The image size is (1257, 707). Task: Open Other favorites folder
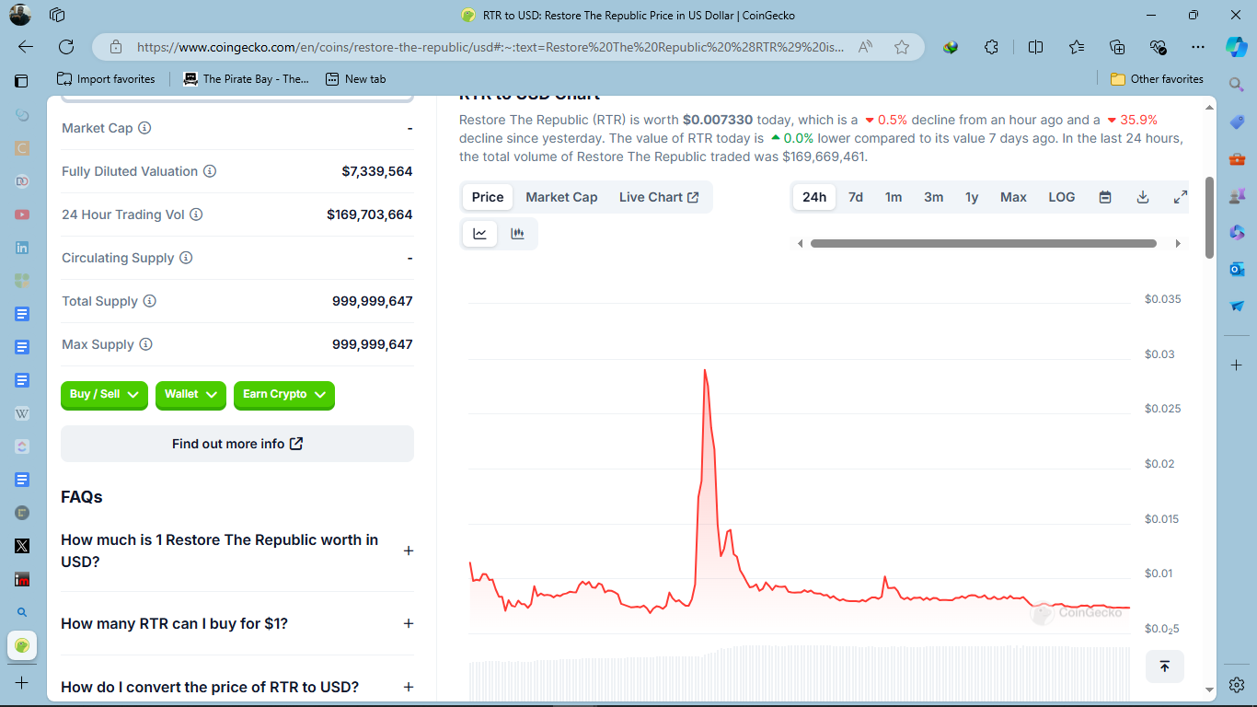[x=1157, y=79]
